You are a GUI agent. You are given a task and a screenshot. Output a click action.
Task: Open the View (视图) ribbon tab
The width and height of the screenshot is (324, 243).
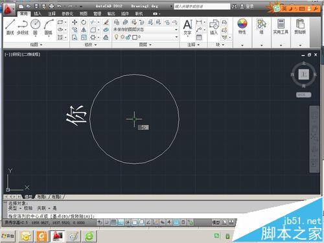(x=83, y=14)
